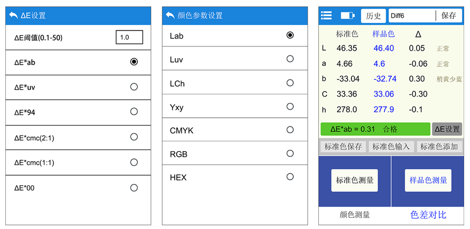Choose the ΔE*00 formula option

click(x=134, y=188)
